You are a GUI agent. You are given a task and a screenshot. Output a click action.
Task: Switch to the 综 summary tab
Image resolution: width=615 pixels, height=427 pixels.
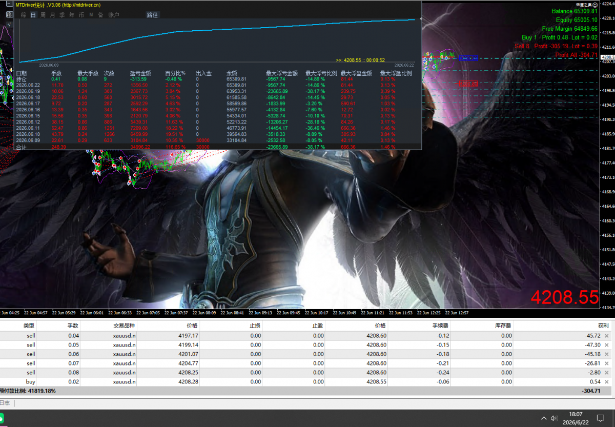24,15
